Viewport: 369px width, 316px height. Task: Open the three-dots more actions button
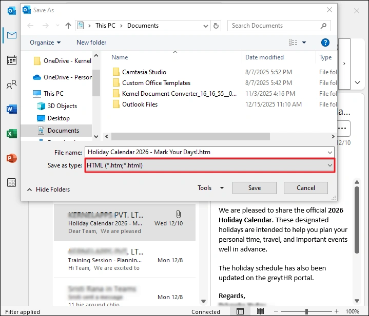(x=342, y=129)
